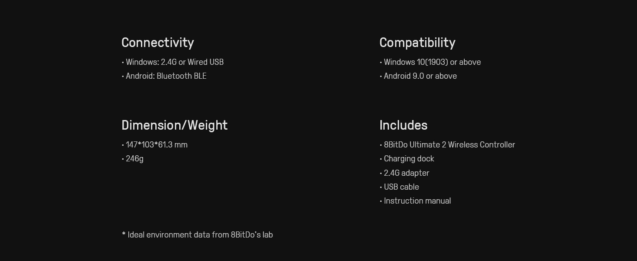Select the 147*103*61.3 mm dimensions text

coord(156,145)
